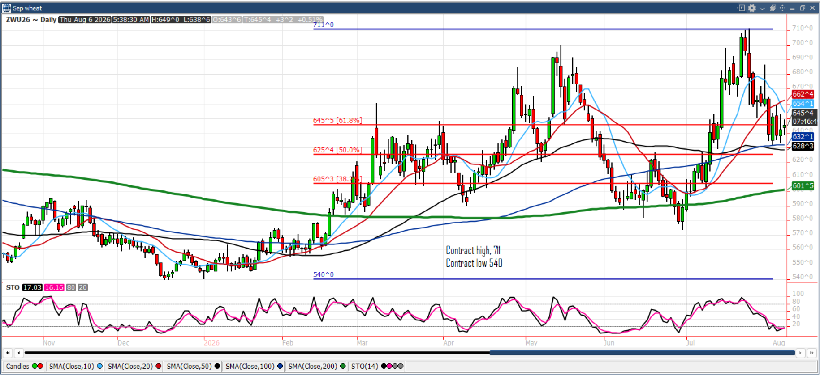Viewport: 820px width, 375px height.
Task: Click the STO oversold level 20 tag
Action: pyautogui.click(x=83, y=287)
